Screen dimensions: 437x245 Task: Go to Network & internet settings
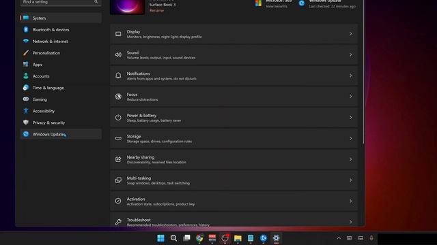click(x=61, y=42)
